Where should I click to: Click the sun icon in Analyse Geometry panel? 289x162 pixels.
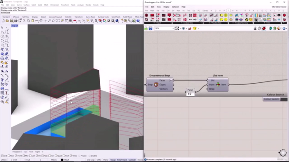[x=231, y=19]
